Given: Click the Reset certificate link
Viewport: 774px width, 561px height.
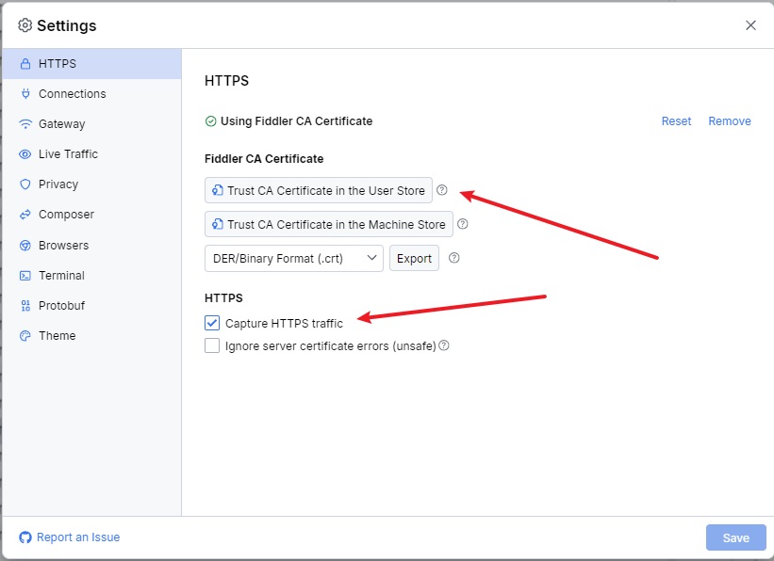Looking at the screenshot, I should (676, 121).
